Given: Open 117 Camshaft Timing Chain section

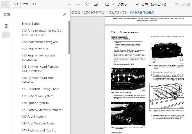Looking at the screenshot, I should point(40,89).
